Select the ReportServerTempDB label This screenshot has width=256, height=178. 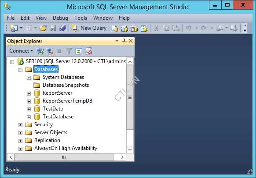click(67, 101)
